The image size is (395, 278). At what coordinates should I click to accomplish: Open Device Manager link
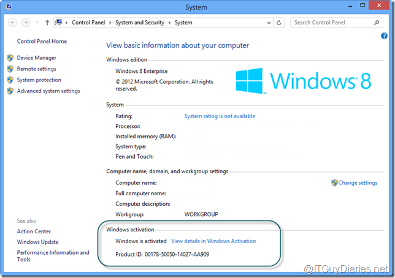click(37, 58)
